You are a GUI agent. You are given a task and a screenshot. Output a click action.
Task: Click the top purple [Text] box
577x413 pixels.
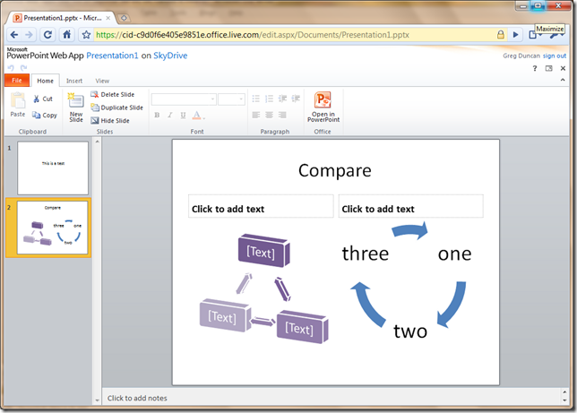tap(263, 251)
